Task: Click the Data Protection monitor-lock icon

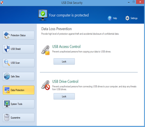Action: coord(7,90)
